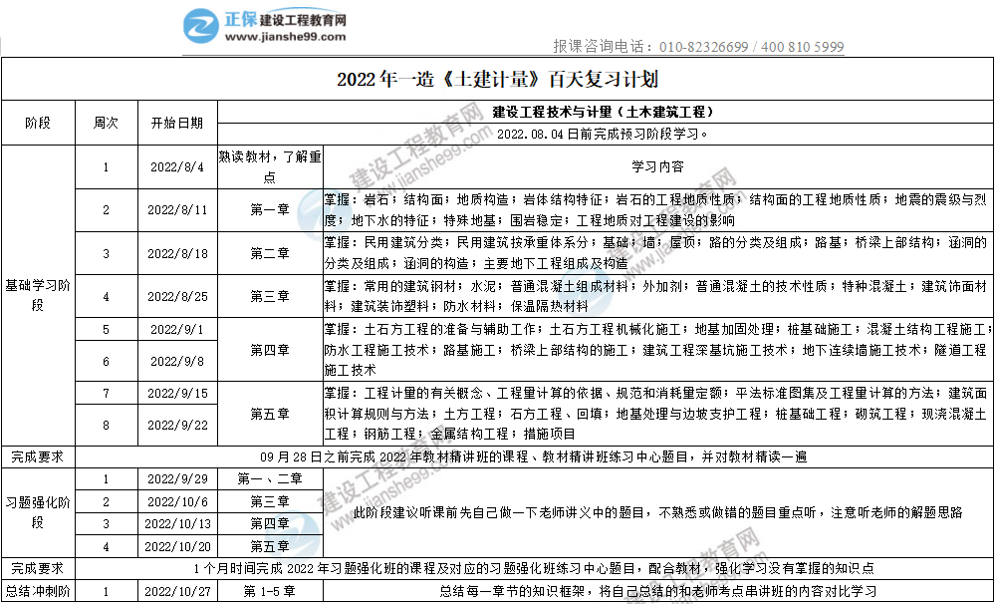Select the 2022年一造《土建计量》百天复习计划 title
The height and width of the screenshot is (604, 995).
tap(498, 80)
